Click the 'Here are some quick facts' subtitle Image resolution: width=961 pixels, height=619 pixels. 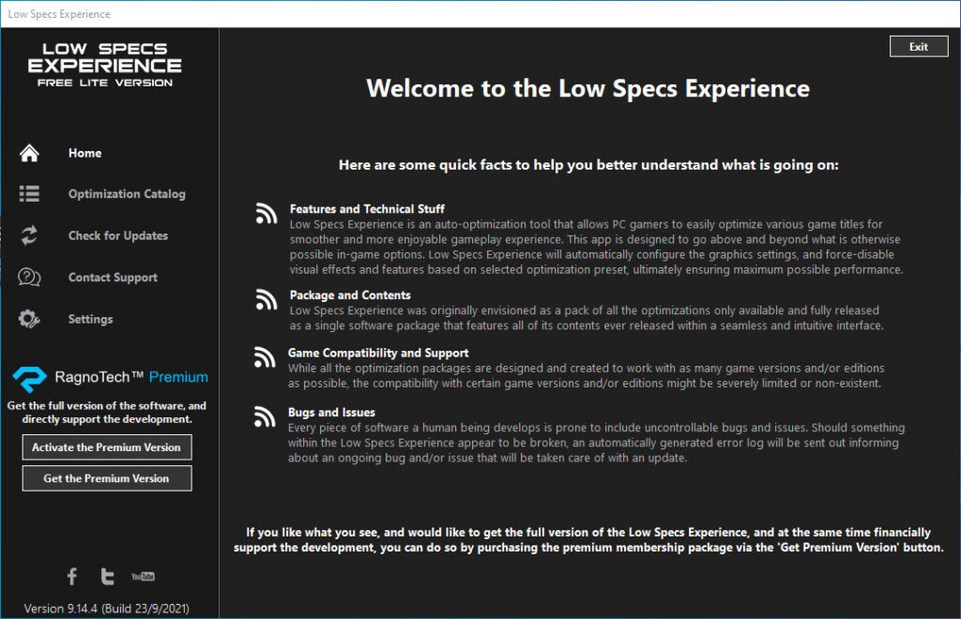[x=588, y=165]
